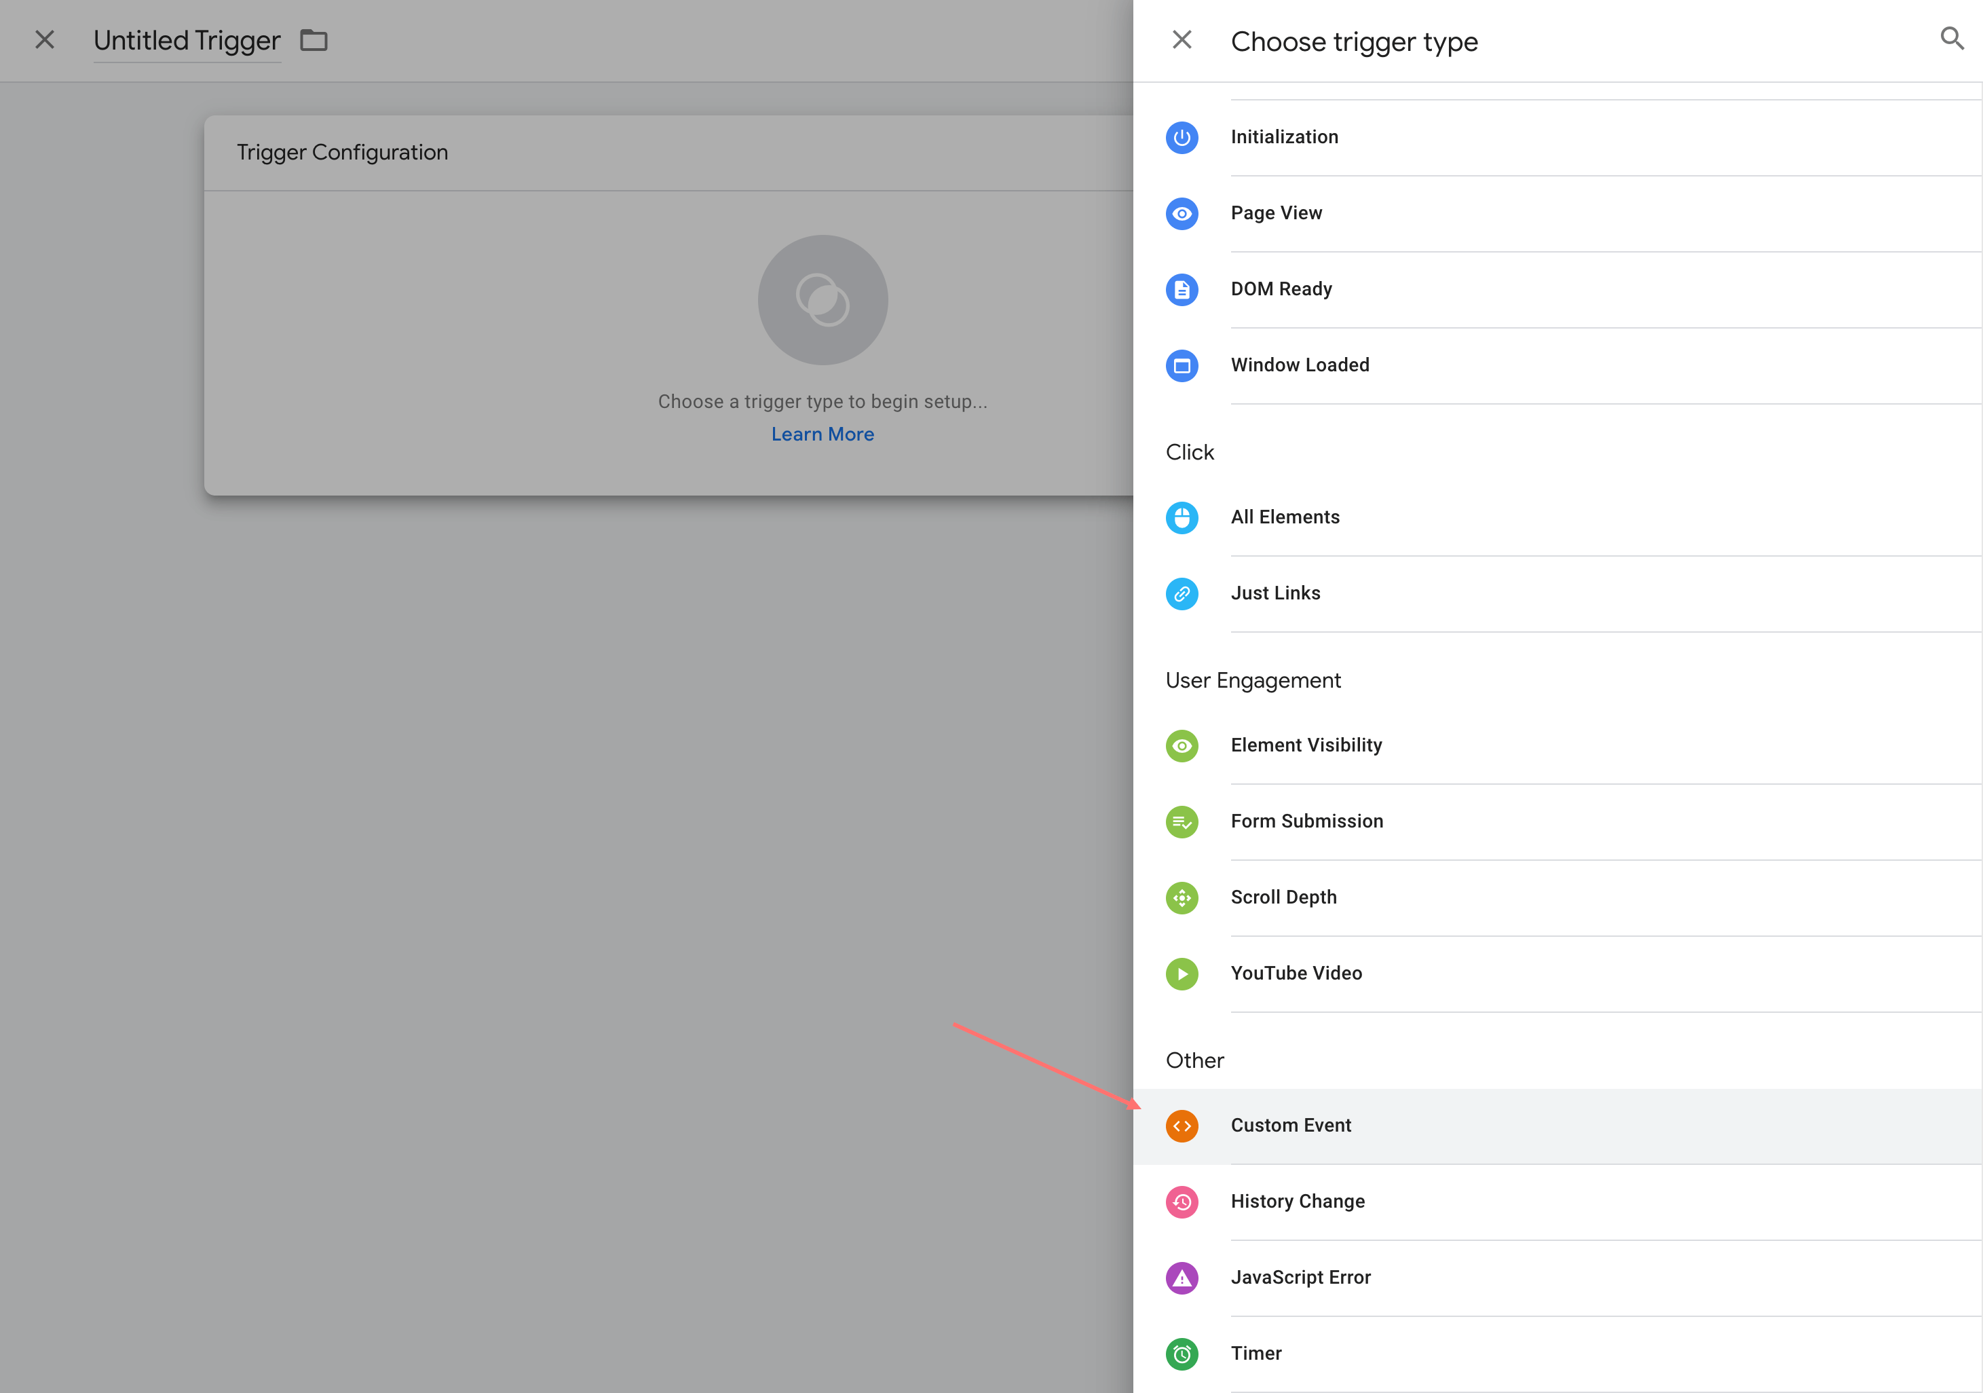Select YouTube Video trigger type

coord(1557,974)
